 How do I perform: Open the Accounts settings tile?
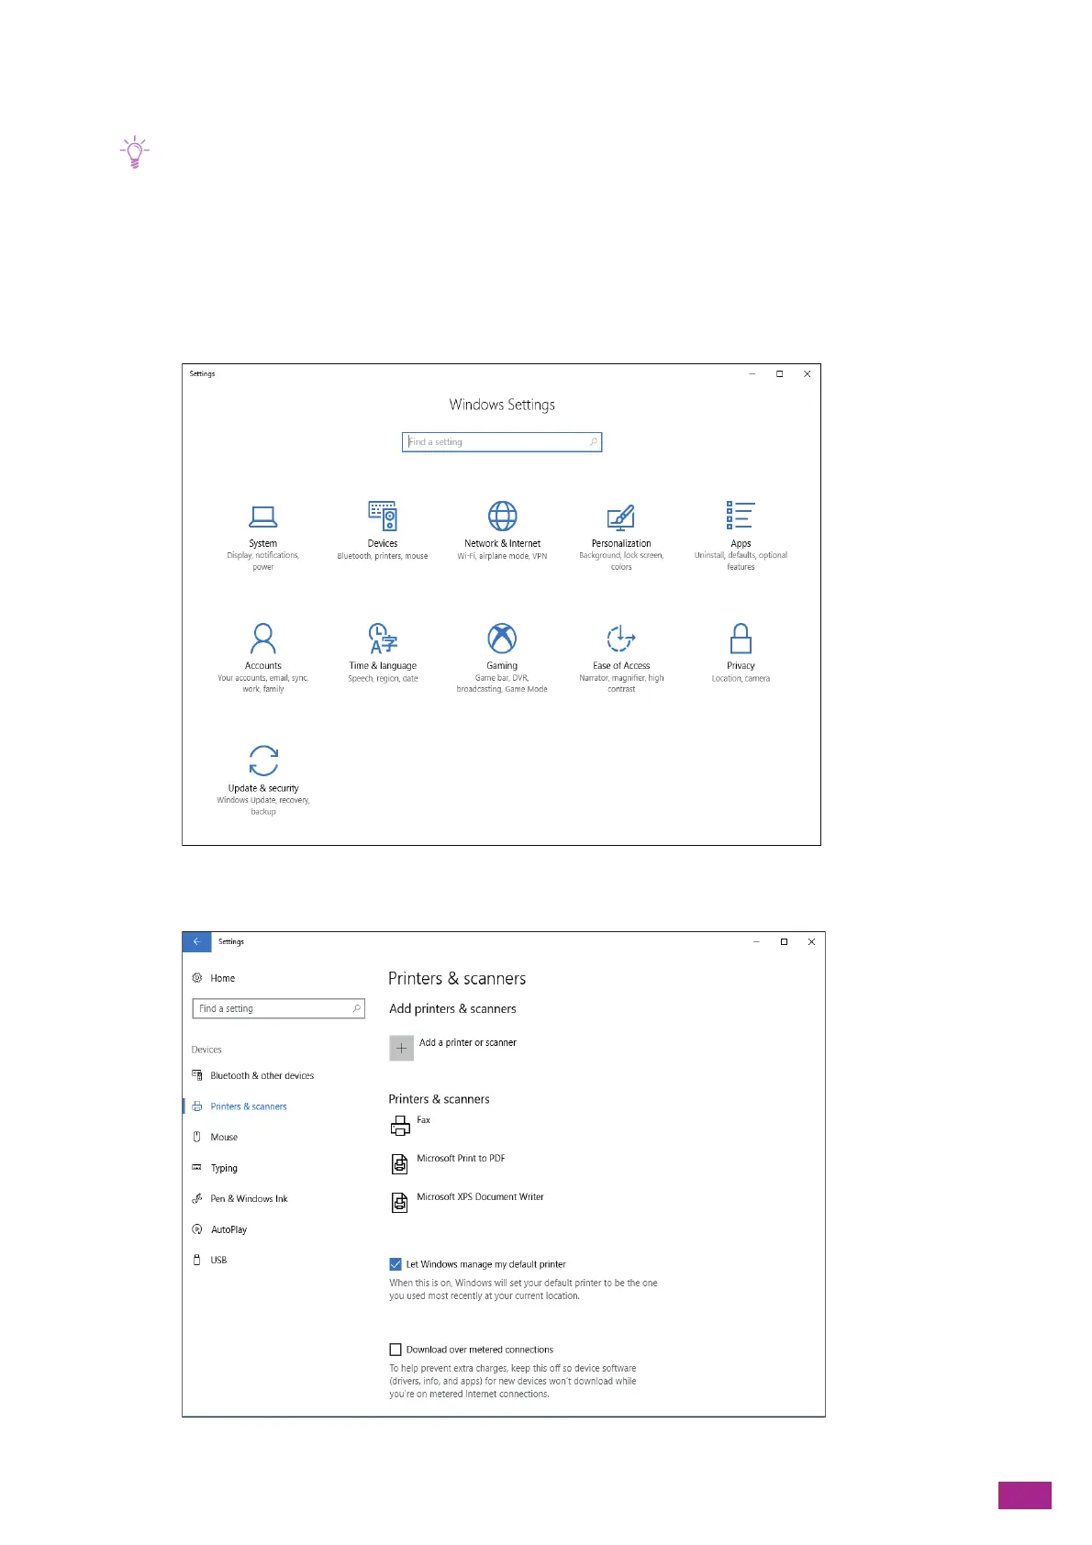click(x=263, y=658)
